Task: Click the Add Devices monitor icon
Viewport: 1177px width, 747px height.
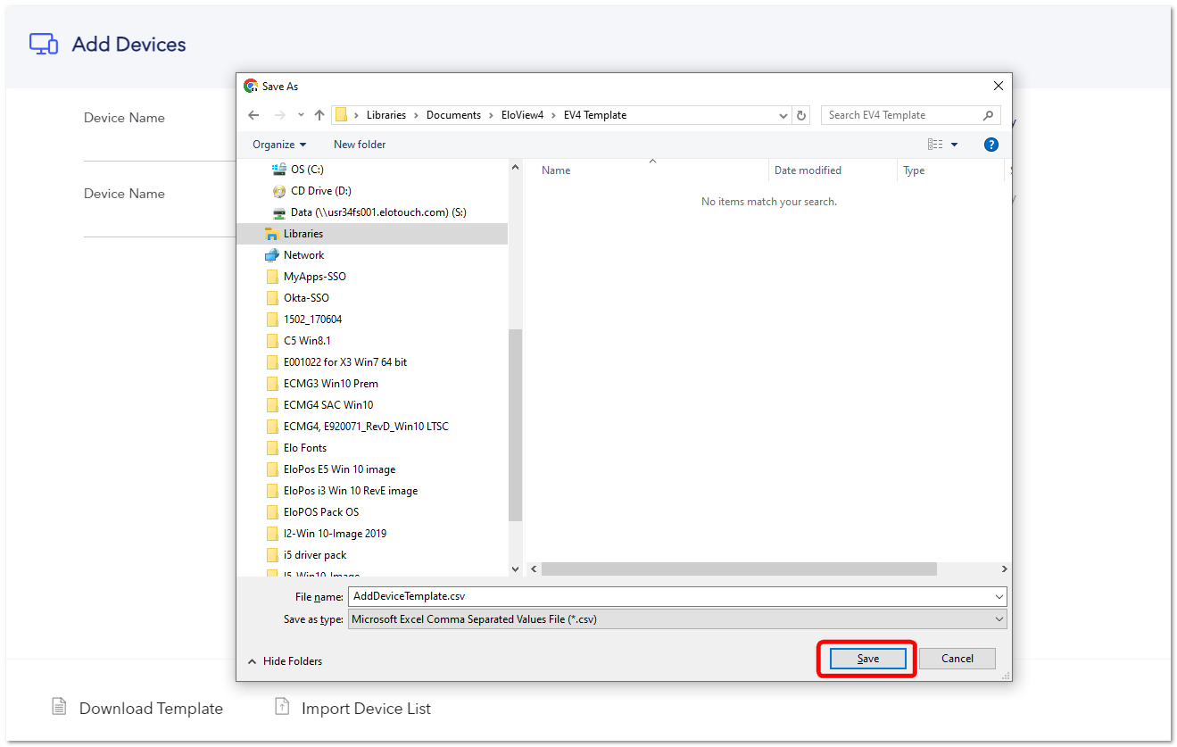Action: pyautogui.click(x=44, y=44)
